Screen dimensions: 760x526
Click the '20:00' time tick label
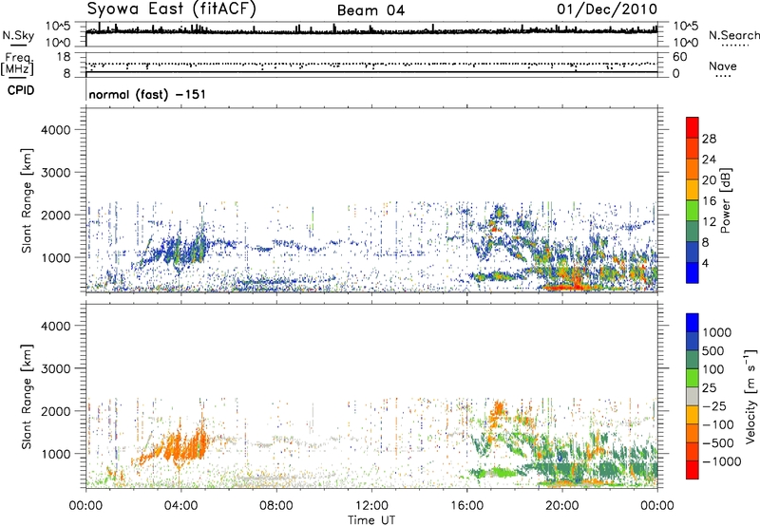point(562,506)
